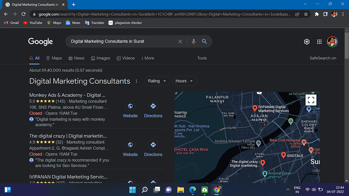The image size is (349, 196).
Task: Open Google settings gear icon
Action: (x=307, y=42)
